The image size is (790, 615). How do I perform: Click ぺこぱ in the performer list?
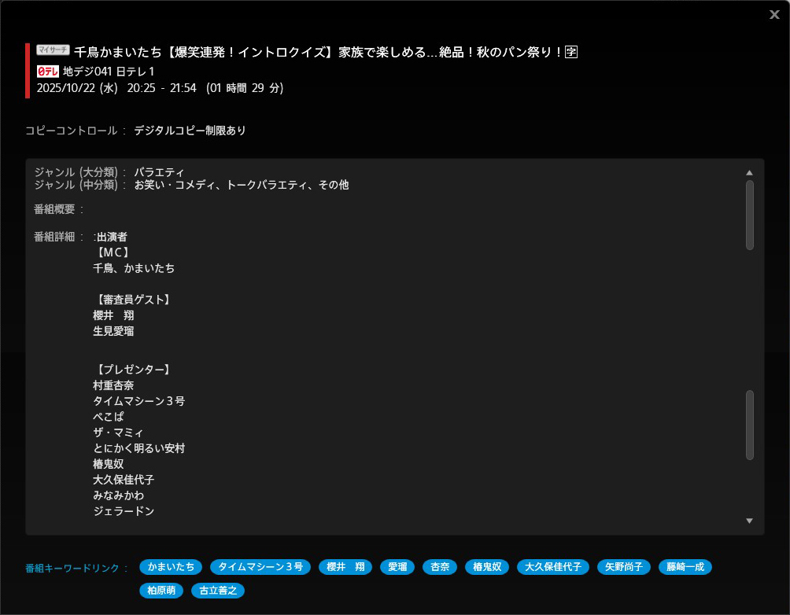click(109, 417)
